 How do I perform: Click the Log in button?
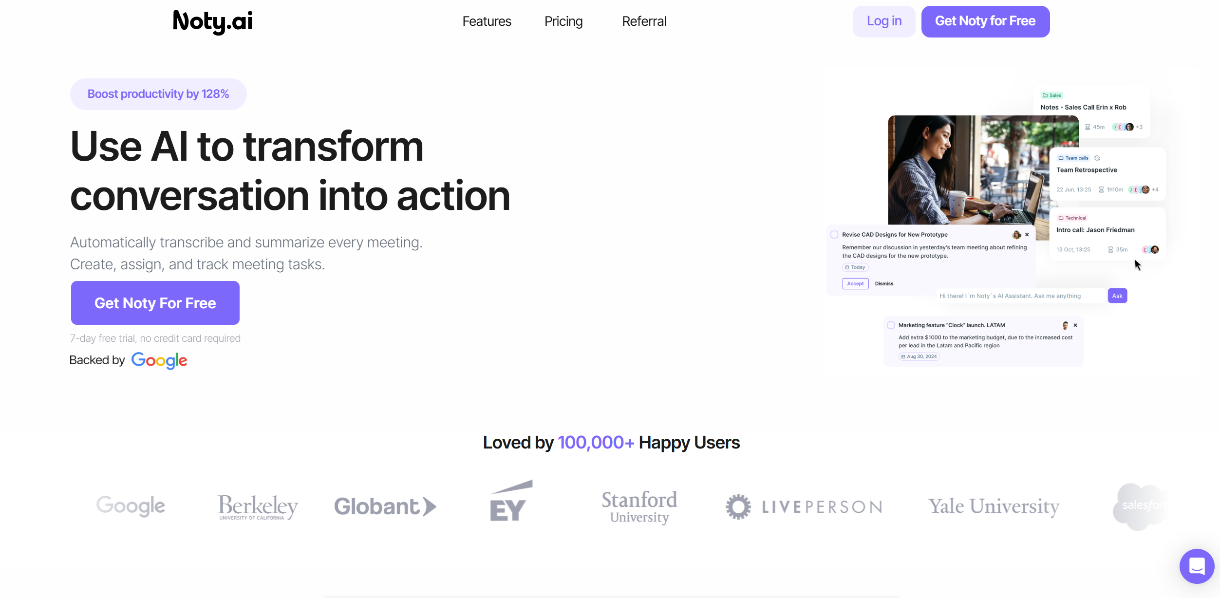(x=884, y=21)
